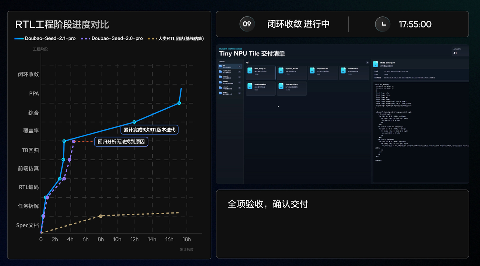
Task: Select the scratchpad.sv file card
Action: (x=261, y=89)
